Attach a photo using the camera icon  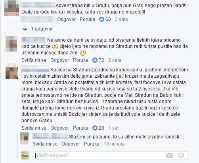click(x=169, y=155)
